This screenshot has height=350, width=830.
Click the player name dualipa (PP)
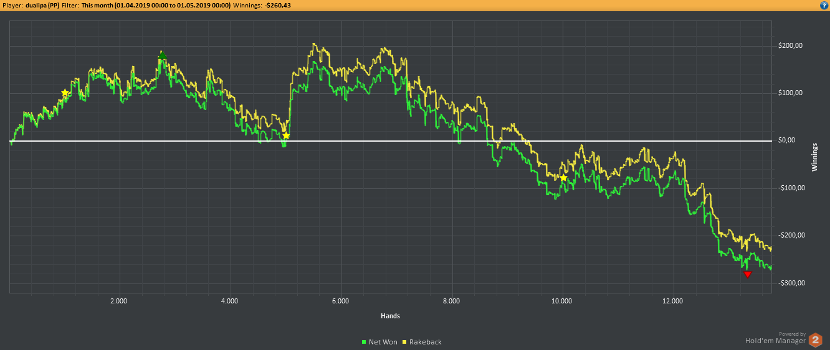pos(43,5)
